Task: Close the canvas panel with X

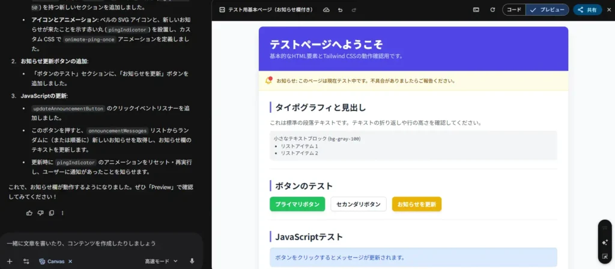Action: click(x=609, y=10)
